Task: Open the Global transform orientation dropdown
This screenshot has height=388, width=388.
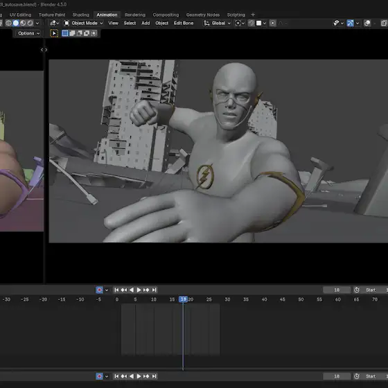Action: (217, 23)
